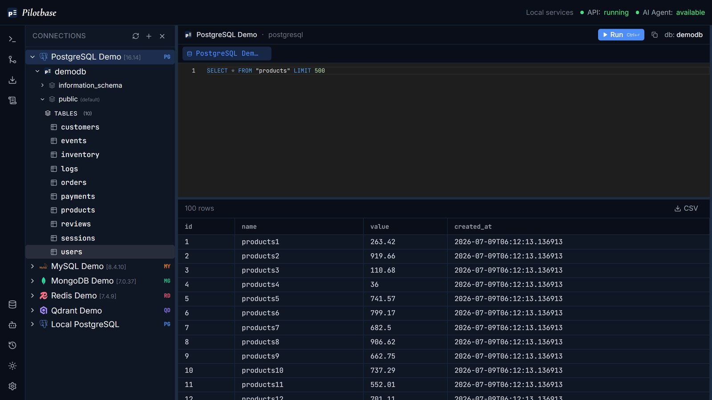Close the Connections panel
712x400 pixels.
point(162,36)
